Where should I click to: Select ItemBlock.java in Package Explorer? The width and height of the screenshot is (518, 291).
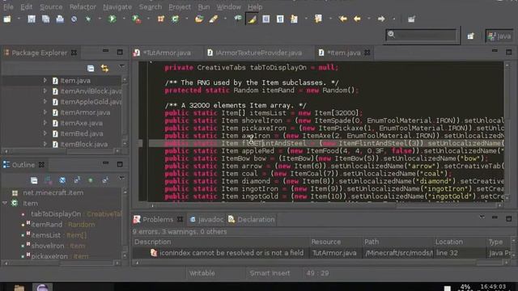coord(84,144)
